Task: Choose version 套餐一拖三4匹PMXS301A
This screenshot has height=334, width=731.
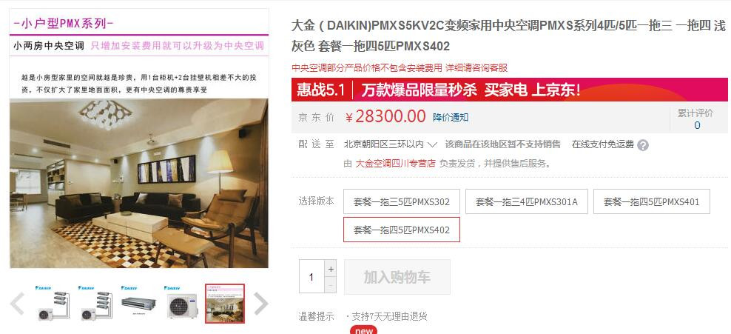Action: [526, 201]
